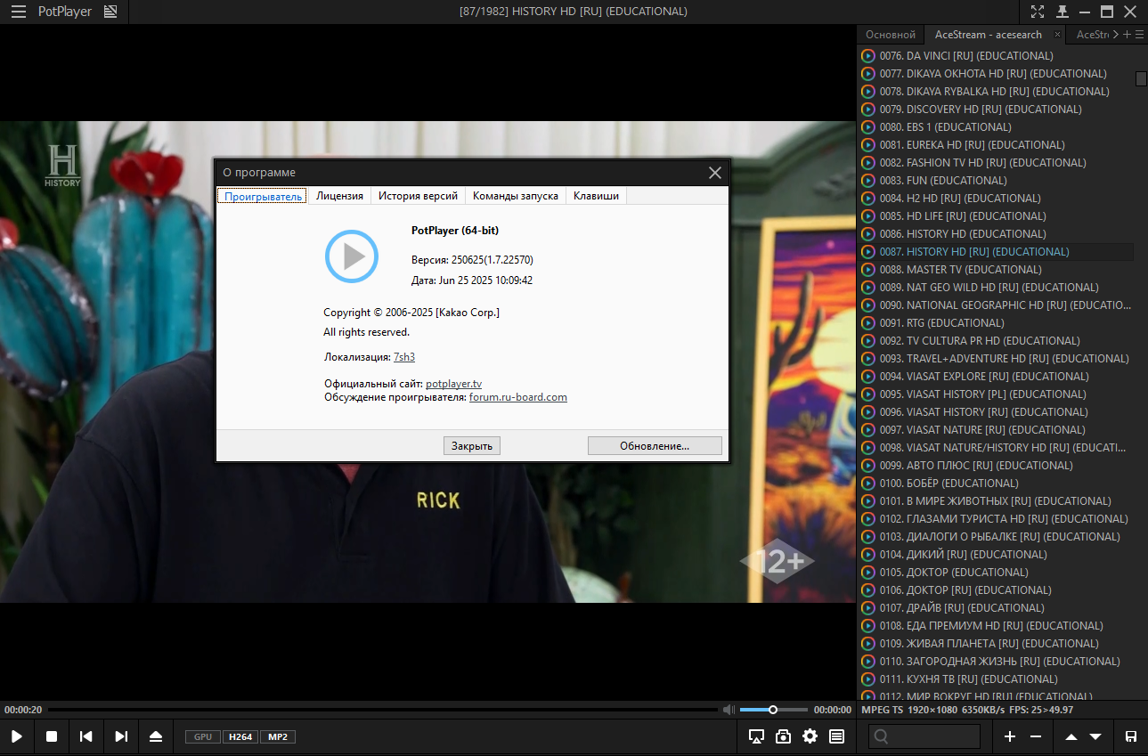Screen dimensions: 1148x756
Task: Click the elapsed time 00:00:20 display
Action: point(23,710)
